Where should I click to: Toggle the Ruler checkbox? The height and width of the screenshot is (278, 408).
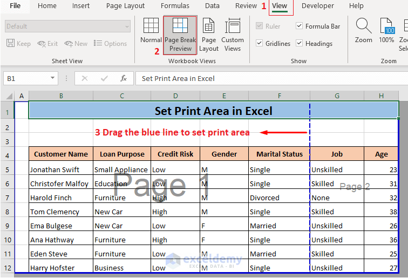(x=259, y=26)
